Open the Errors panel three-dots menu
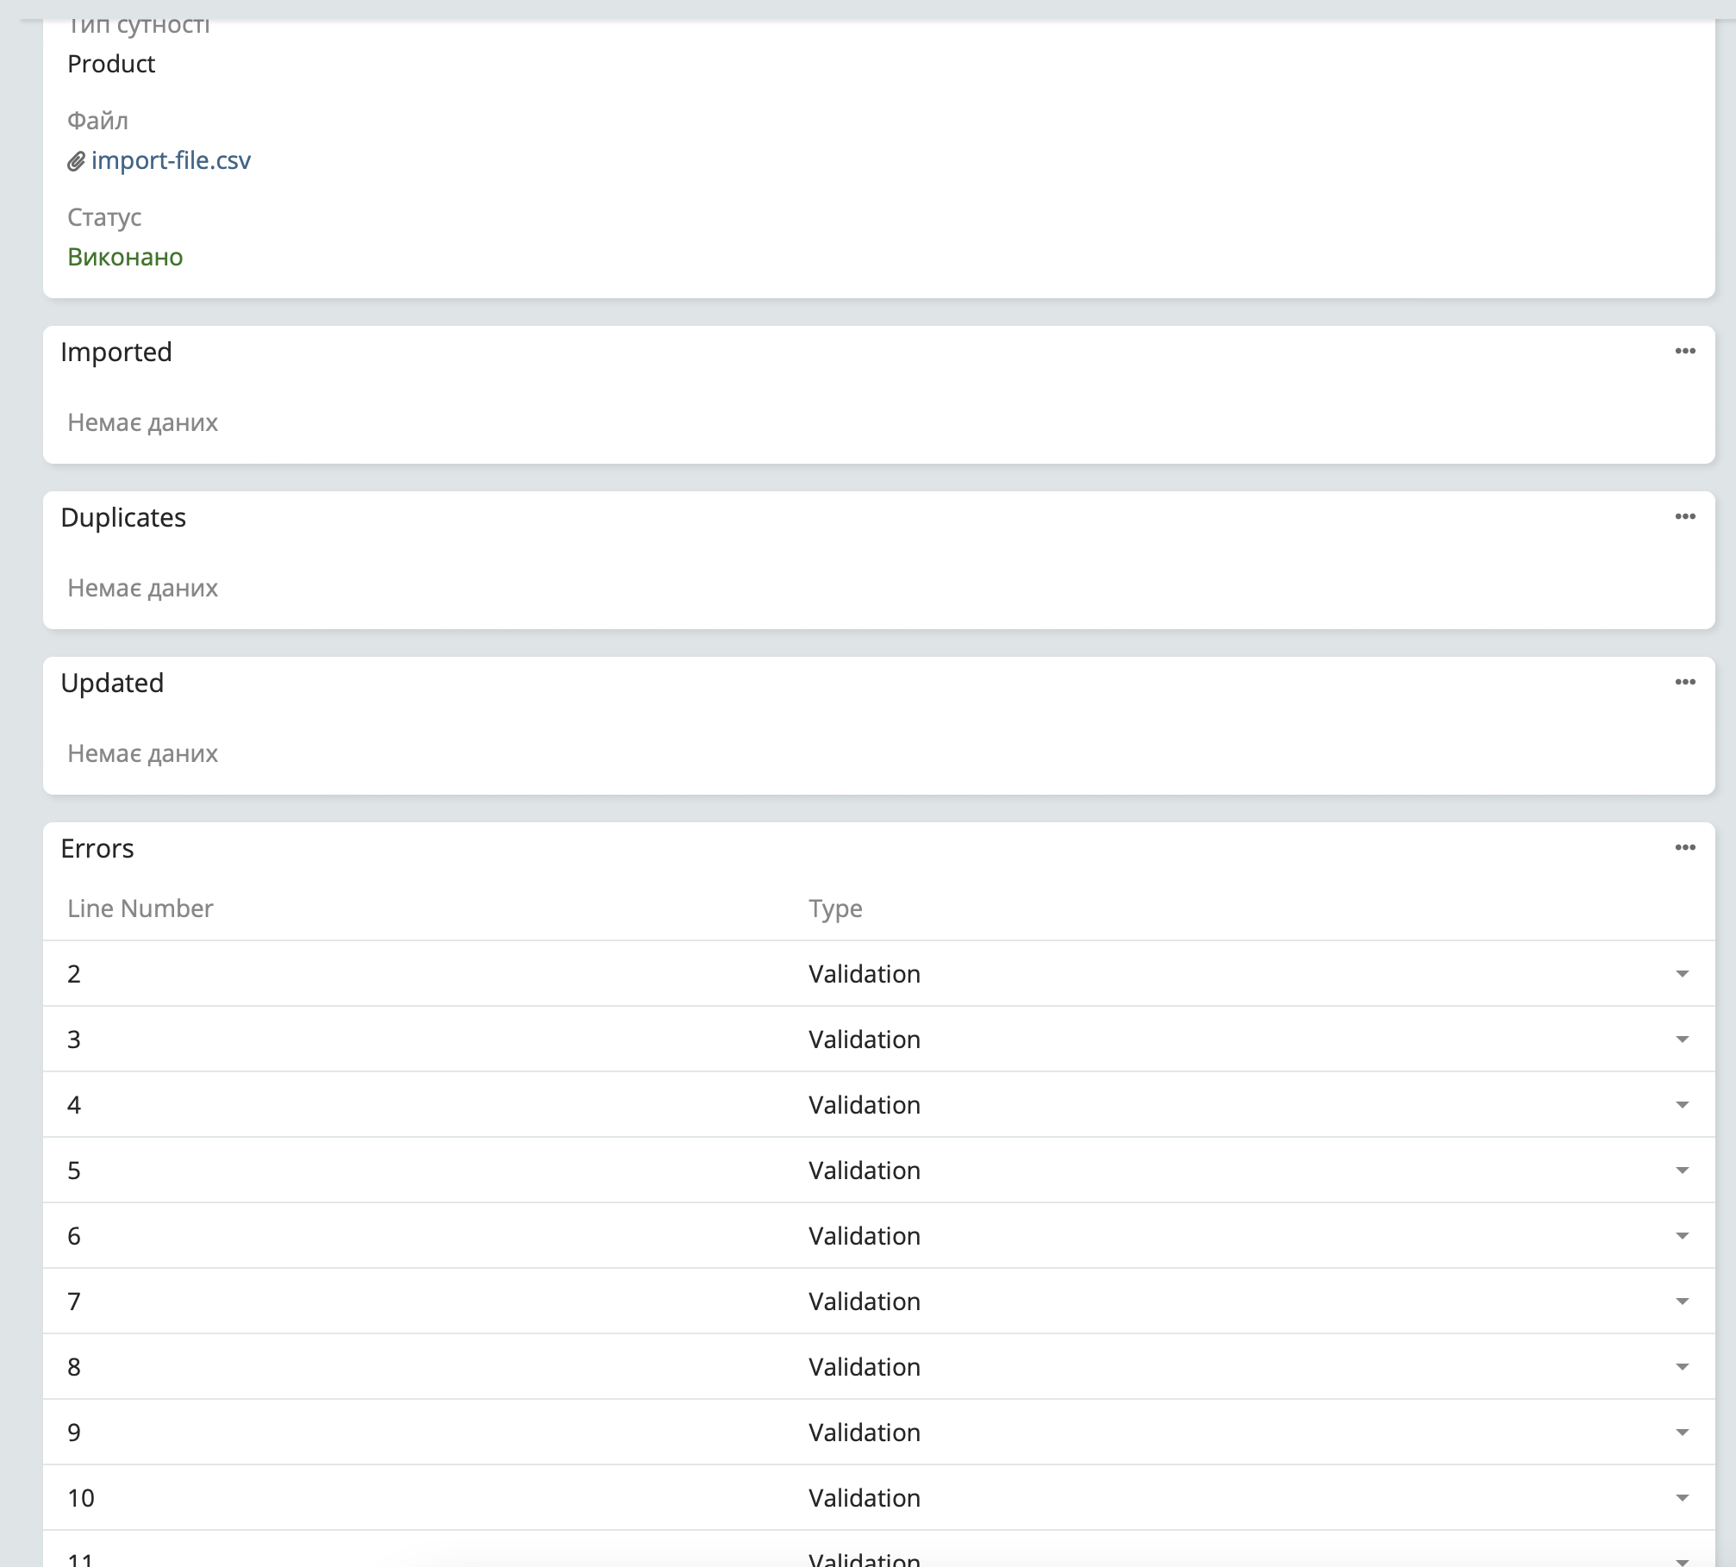The height and width of the screenshot is (1567, 1736). point(1685,847)
